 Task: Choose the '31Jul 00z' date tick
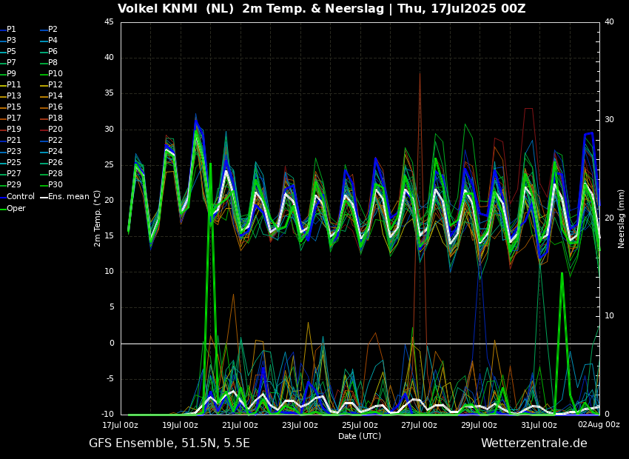pos(539,425)
